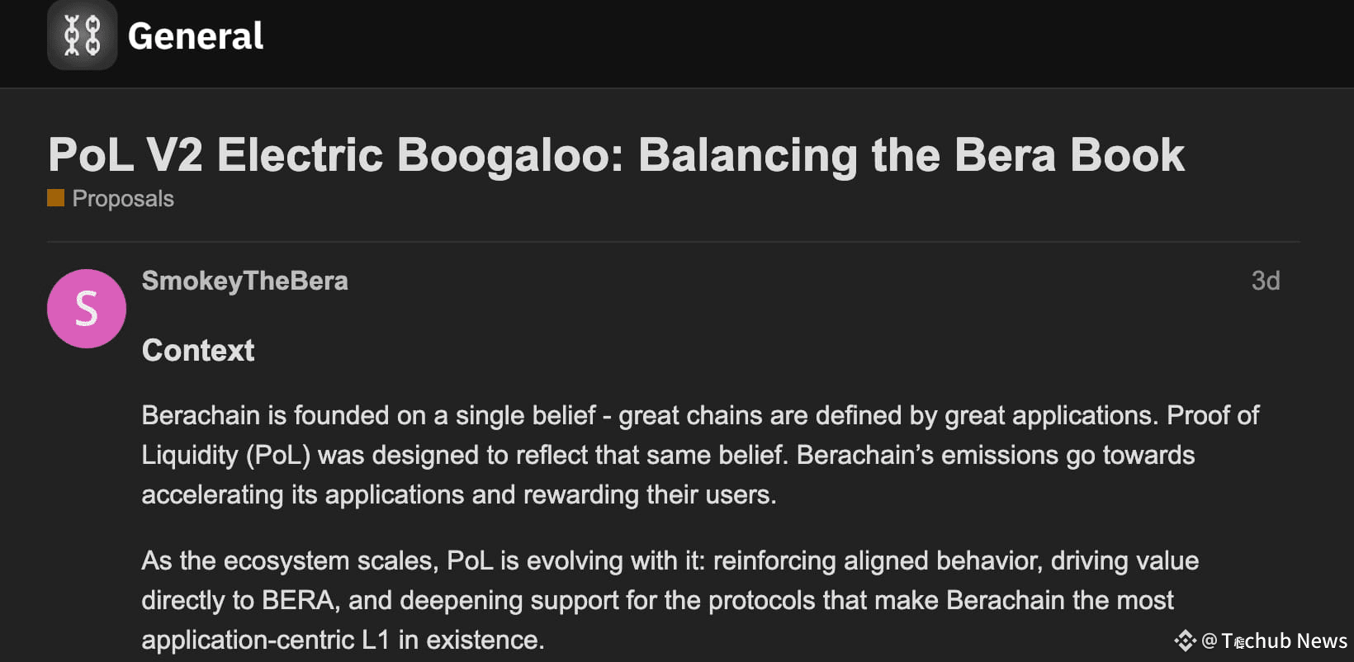Click the words 'Proof of' ending the first line
The image size is (1354, 662).
tap(1213, 415)
